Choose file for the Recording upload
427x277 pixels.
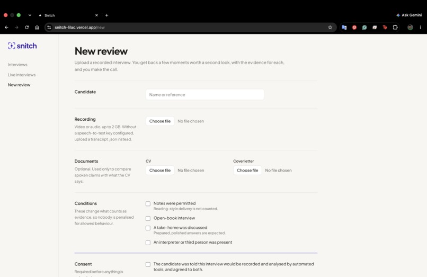(160, 121)
